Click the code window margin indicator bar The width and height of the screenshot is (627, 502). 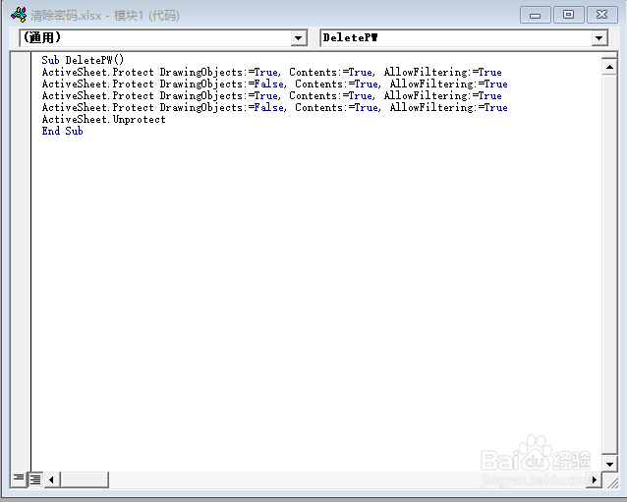[x=21, y=261]
